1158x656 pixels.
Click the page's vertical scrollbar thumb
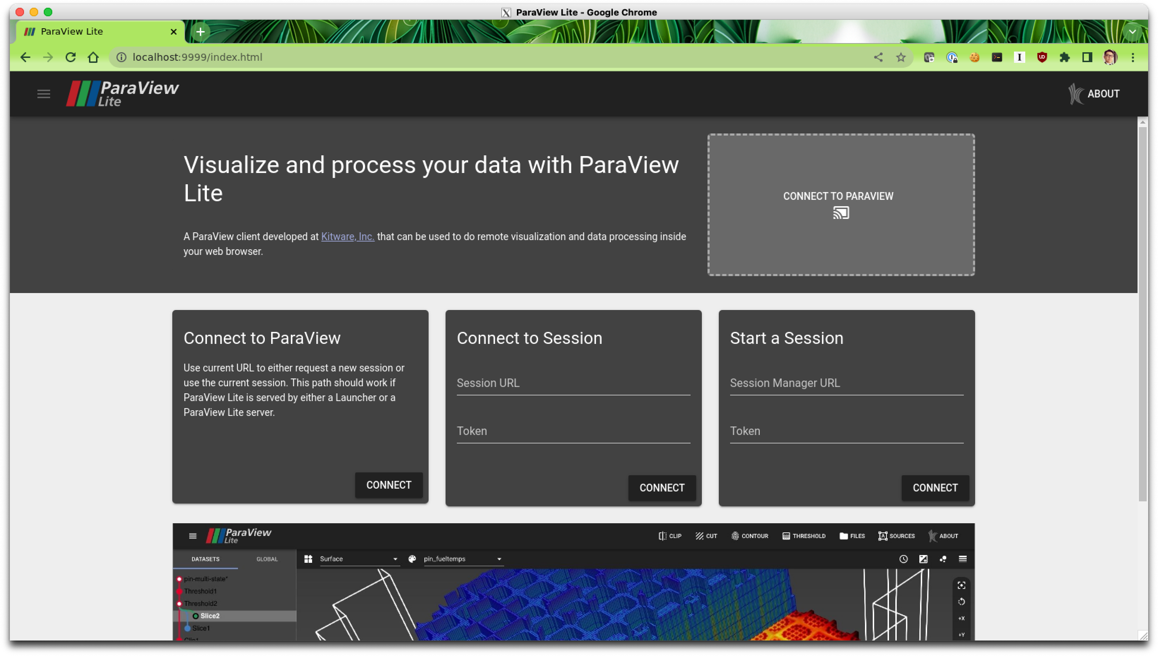pos(1142,314)
